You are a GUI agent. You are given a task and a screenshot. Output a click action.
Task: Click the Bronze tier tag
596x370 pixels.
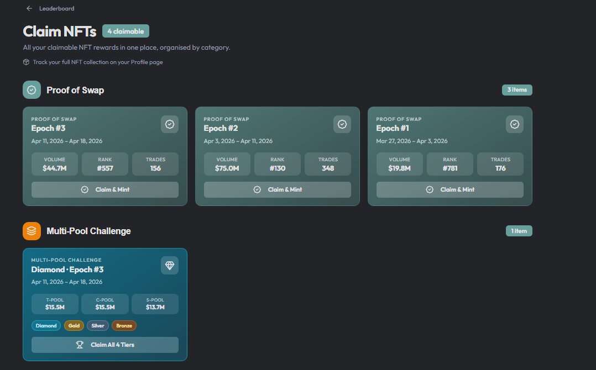(124, 326)
